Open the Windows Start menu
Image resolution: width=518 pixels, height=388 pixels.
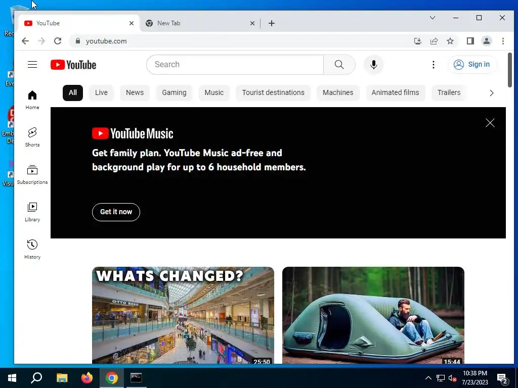(x=12, y=378)
